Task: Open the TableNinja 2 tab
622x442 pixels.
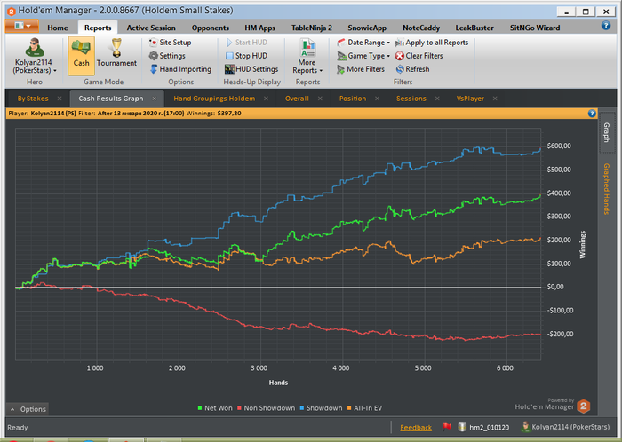Action: coord(312,28)
